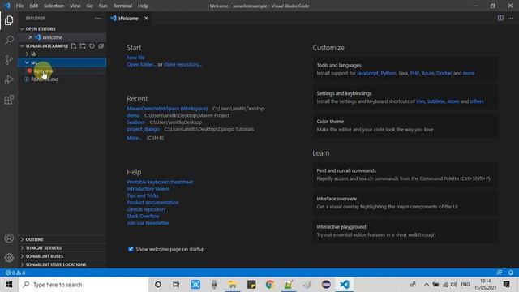The height and width of the screenshot is (292, 519).
Task: Click the Stack Overflow help link
Action: tap(143, 217)
